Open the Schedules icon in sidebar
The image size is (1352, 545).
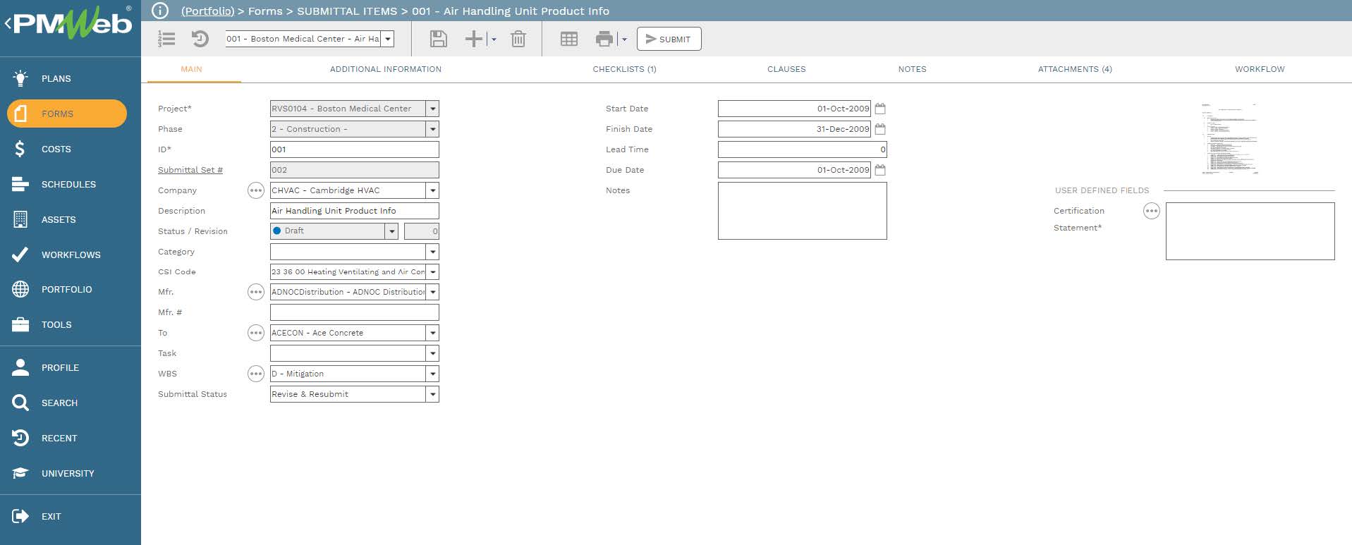click(x=20, y=184)
